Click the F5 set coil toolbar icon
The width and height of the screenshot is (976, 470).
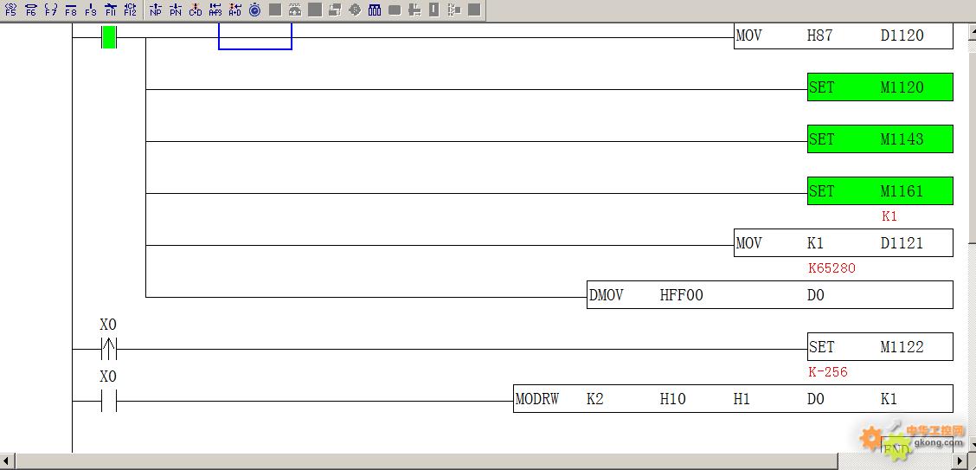click(x=11, y=10)
